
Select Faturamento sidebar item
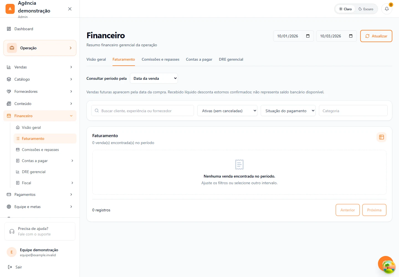point(45,138)
